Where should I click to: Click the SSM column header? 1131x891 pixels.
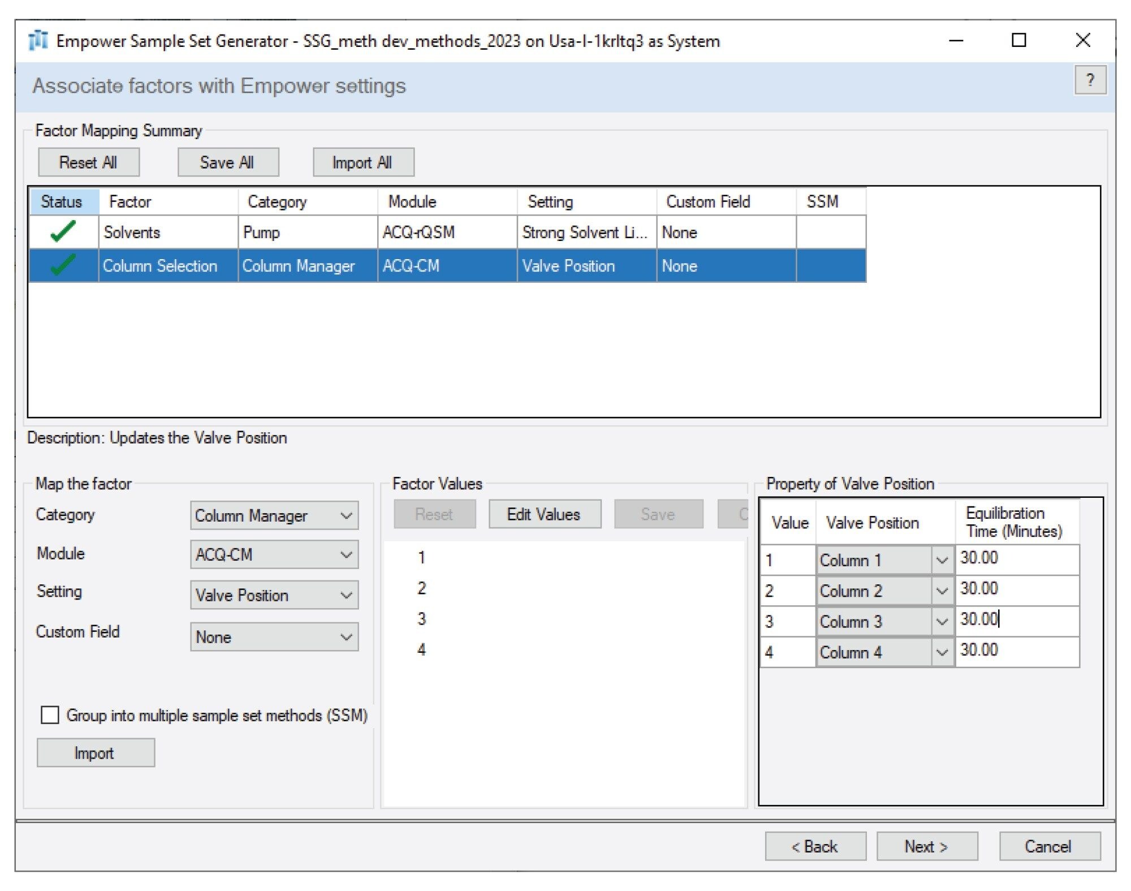click(831, 201)
